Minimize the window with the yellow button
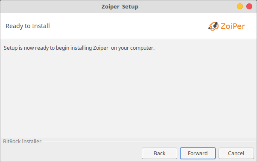Image resolution: width=257 pixels, height=162 pixels. click(240, 6)
